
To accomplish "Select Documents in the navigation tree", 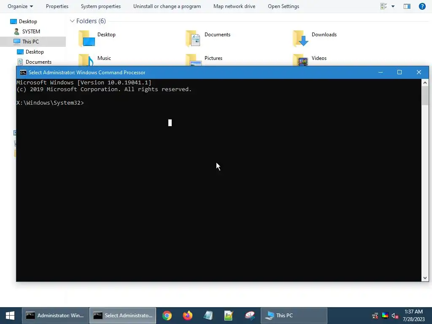I will pyautogui.click(x=38, y=62).
